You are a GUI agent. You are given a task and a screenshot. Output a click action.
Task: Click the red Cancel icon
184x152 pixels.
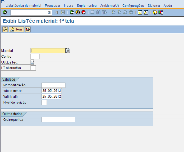click(x=83, y=12)
